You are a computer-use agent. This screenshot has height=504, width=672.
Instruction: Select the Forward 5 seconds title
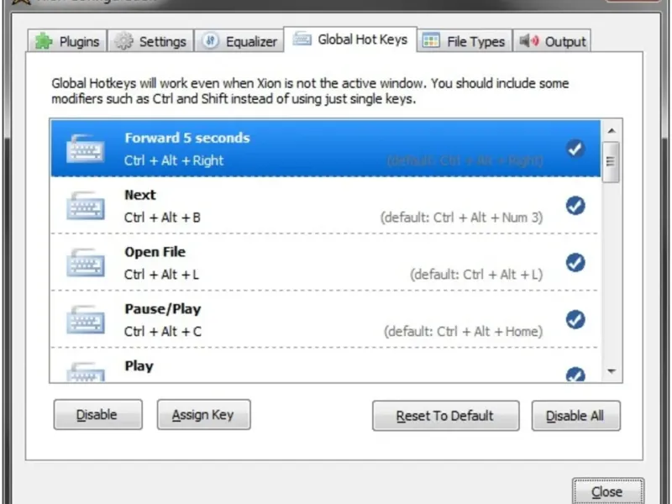[186, 138]
